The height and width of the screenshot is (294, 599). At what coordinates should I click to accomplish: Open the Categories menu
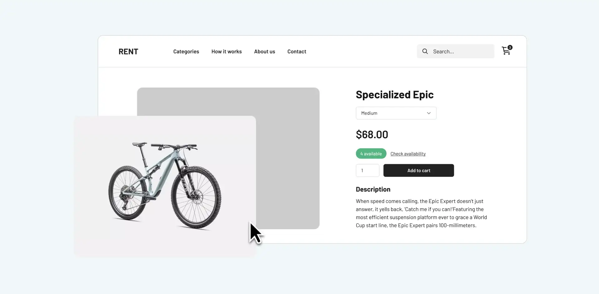[186, 51]
